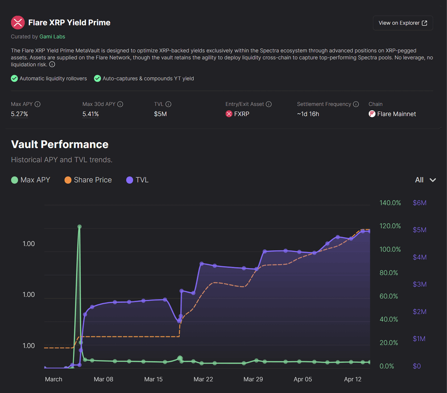Click the Flare XRP Yield Prime logo icon

18,23
